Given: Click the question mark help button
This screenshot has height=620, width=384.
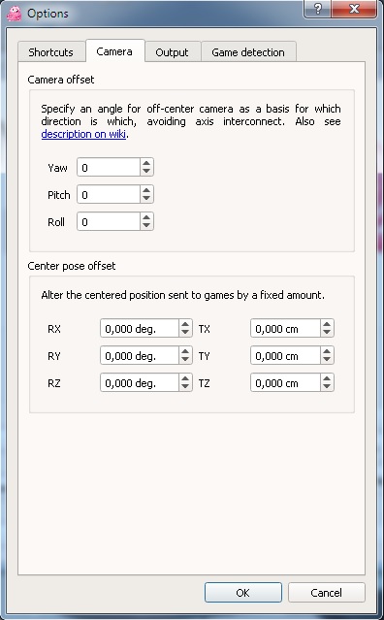Looking at the screenshot, I should pos(318,9).
